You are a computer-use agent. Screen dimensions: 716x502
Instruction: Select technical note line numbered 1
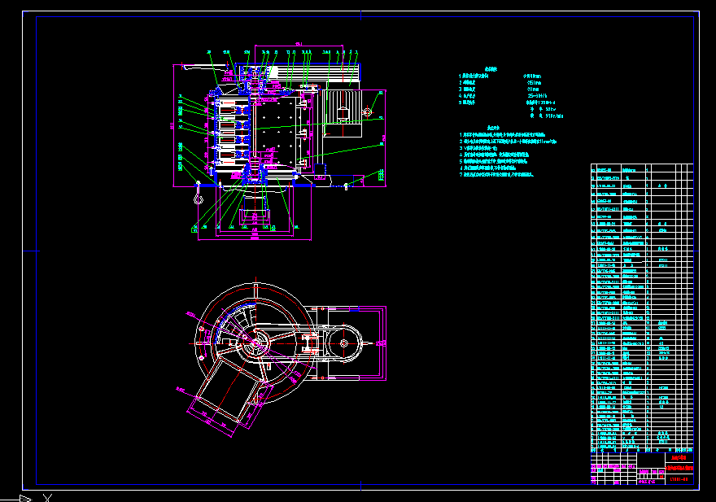tap(502, 135)
